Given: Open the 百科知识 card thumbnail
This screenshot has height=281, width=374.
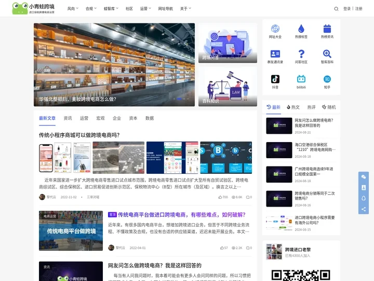Looking at the screenshot, I should (228, 86).
